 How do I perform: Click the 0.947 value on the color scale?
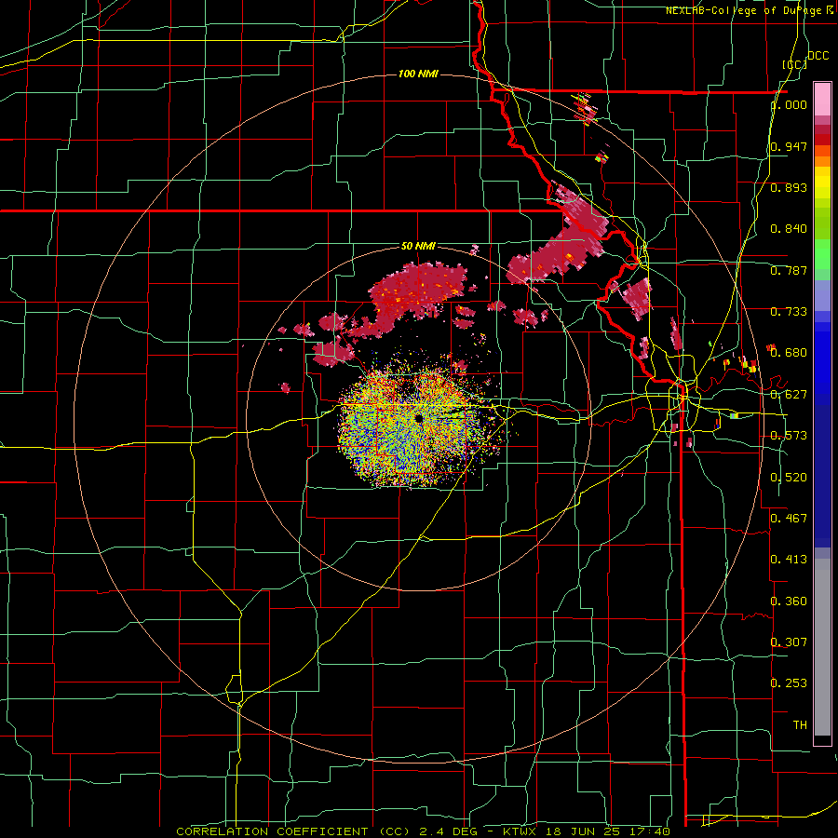click(x=789, y=146)
